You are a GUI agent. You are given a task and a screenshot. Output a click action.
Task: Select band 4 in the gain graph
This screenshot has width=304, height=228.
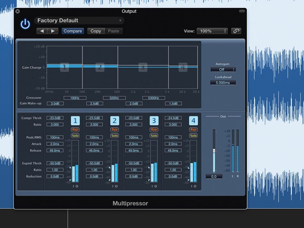[x=183, y=67]
